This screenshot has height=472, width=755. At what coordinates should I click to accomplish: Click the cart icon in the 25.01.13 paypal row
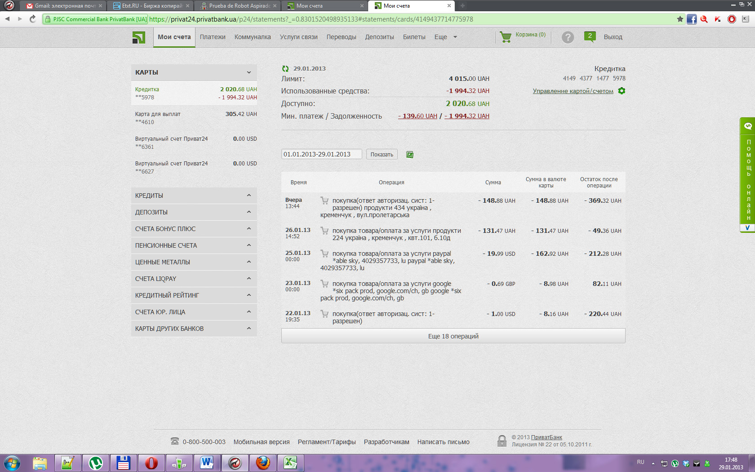pyautogui.click(x=324, y=254)
